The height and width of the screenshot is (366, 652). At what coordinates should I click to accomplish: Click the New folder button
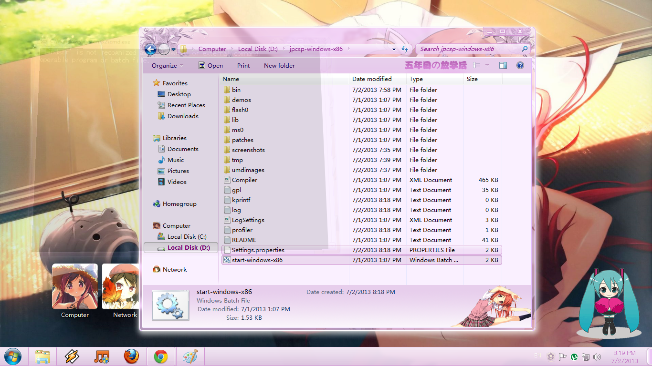[279, 66]
